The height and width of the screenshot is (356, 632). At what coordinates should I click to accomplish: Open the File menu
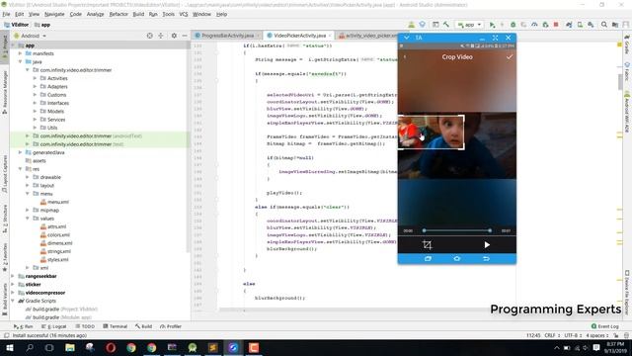(x=6, y=14)
